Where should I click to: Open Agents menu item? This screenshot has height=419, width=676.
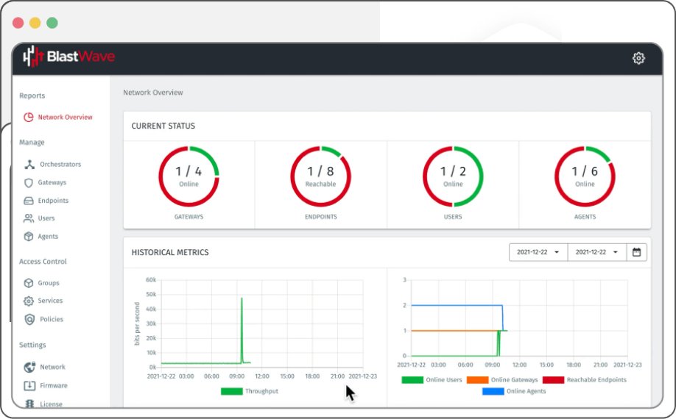point(48,236)
